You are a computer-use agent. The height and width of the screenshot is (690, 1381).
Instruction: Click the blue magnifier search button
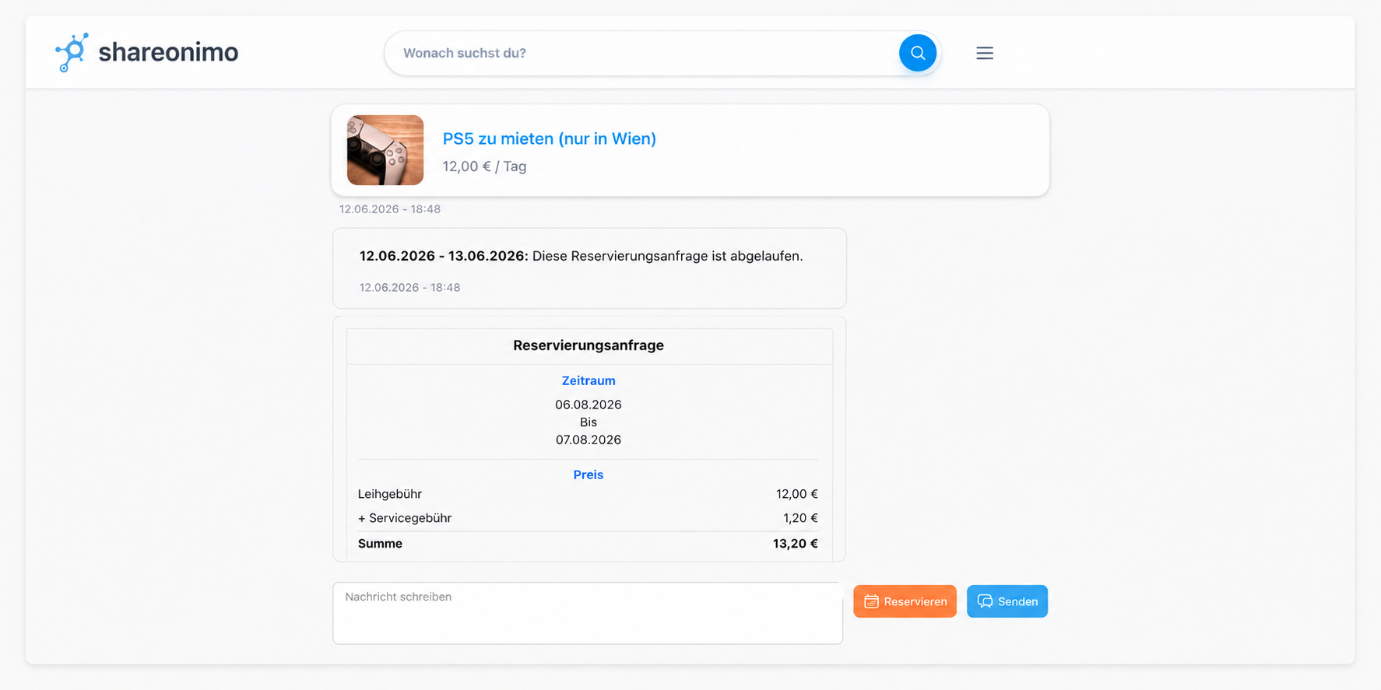918,53
